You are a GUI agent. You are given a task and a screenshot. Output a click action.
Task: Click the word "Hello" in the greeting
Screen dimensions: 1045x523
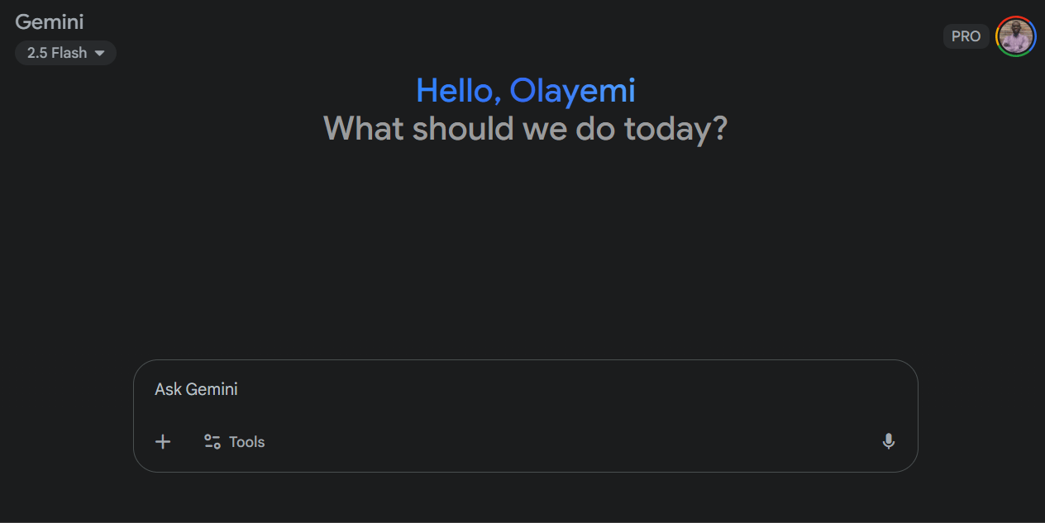457,91
